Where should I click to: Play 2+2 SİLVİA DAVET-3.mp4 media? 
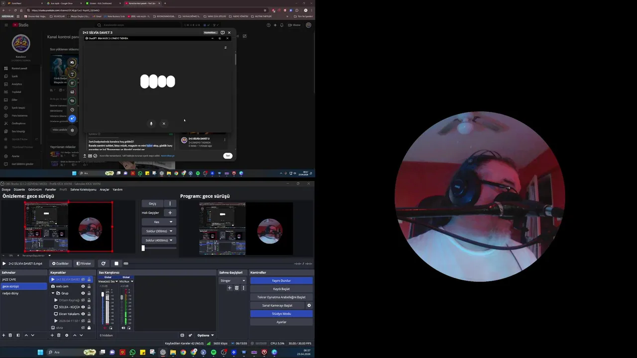(x=4, y=264)
